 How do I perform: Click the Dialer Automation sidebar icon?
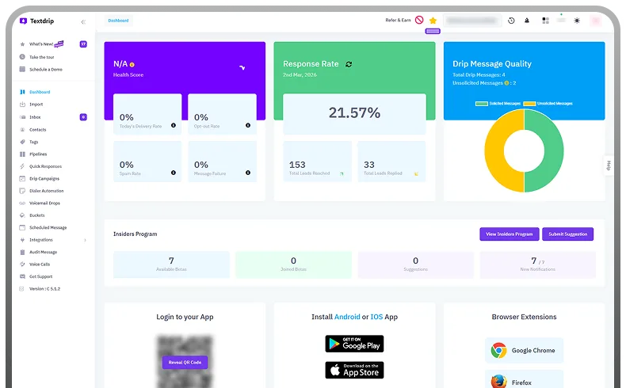tap(22, 191)
